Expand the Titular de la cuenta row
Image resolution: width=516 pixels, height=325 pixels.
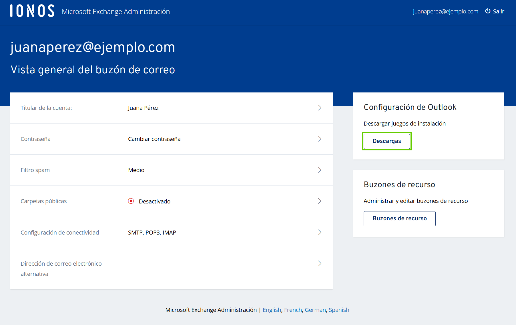point(320,108)
